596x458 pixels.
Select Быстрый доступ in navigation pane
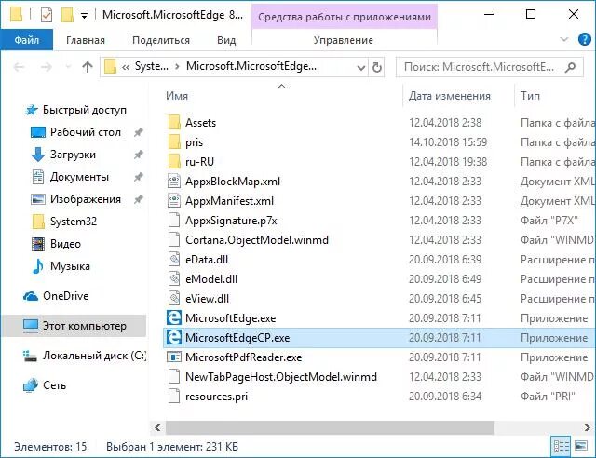coord(85,110)
